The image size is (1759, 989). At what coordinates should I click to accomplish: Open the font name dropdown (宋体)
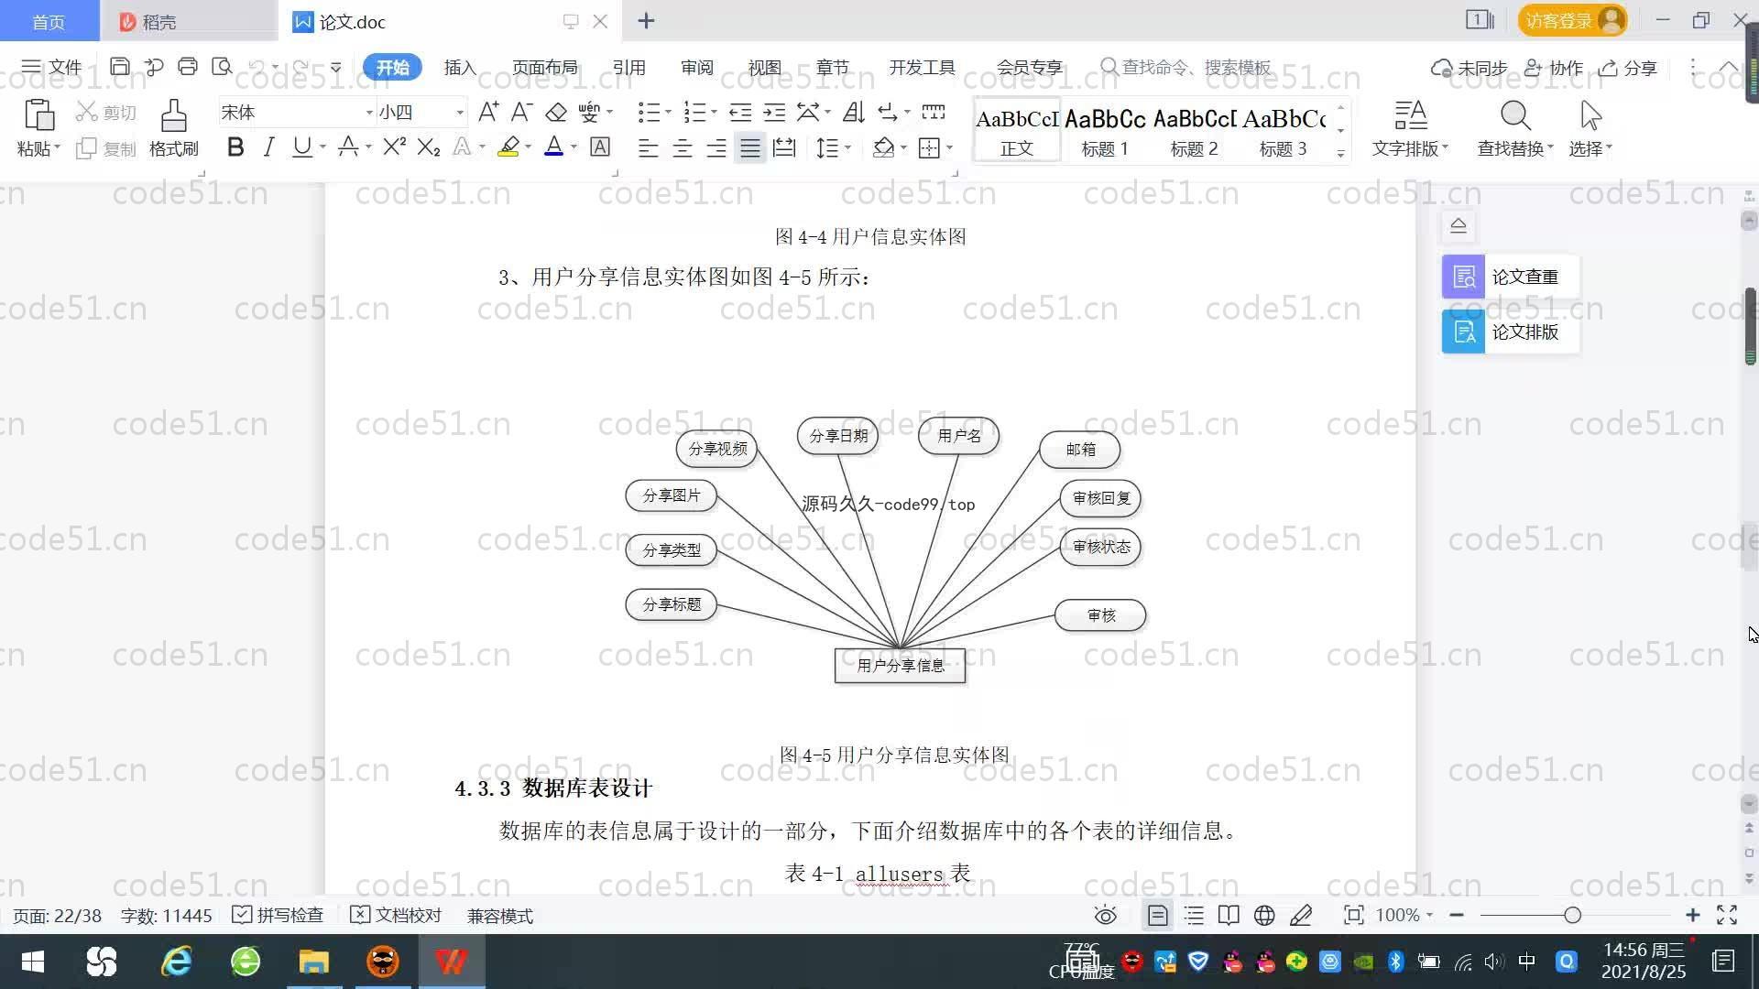(x=369, y=113)
